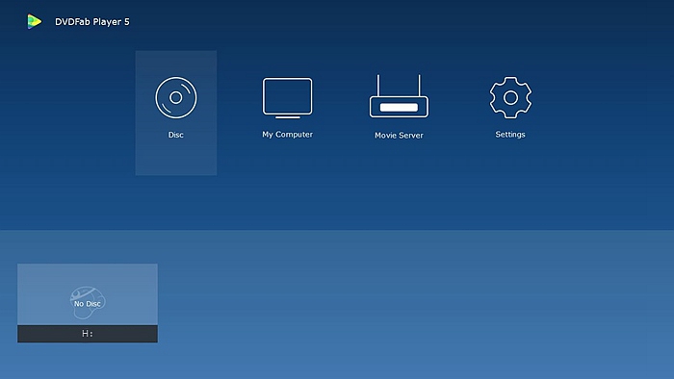674x379 pixels.
Task: Click the Settings label text
Action: [510, 135]
